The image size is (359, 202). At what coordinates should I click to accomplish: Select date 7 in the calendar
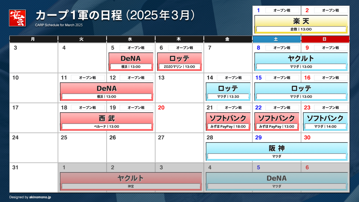[x=210, y=48]
